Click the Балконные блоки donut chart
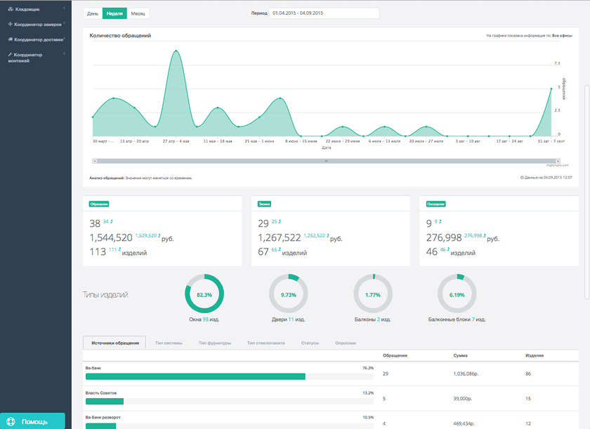 tap(457, 295)
